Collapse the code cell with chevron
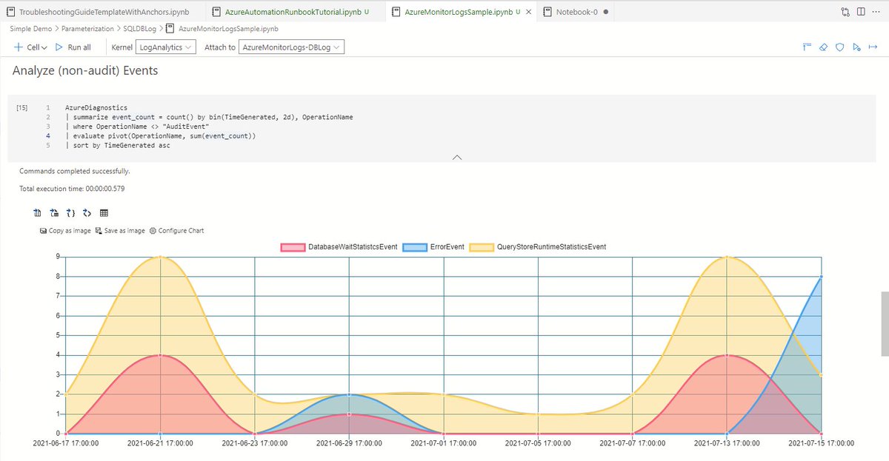The height and width of the screenshot is (461, 889). tap(457, 157)
